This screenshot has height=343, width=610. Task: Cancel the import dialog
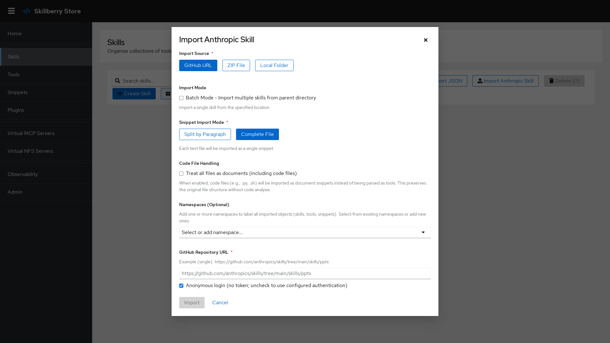coord(220,303)
